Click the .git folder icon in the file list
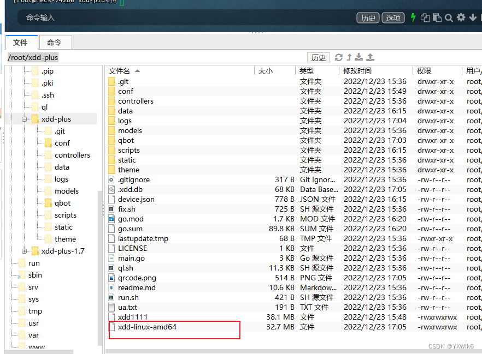This screenshot has width=482, height=354. [x=111, y=82]
